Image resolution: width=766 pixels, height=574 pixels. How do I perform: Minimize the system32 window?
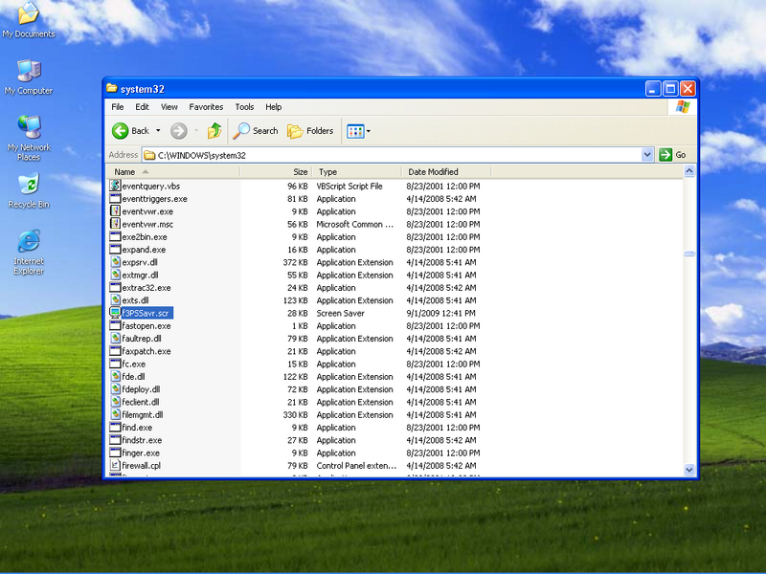click(653, 89)
